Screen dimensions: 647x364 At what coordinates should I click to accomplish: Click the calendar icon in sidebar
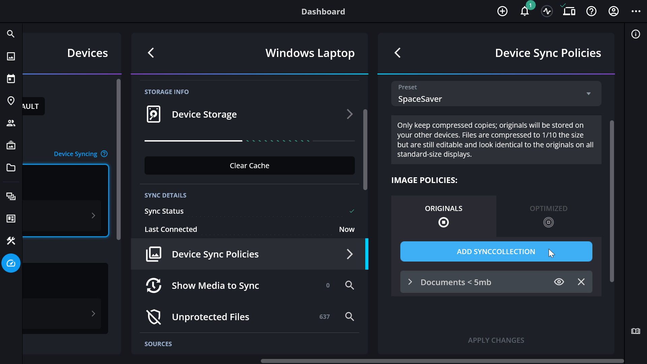pos(11,79)
